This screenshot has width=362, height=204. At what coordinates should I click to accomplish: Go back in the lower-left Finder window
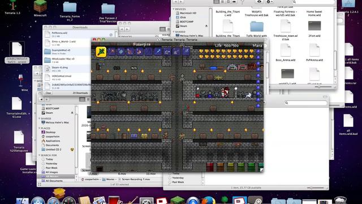coord(41,100)
